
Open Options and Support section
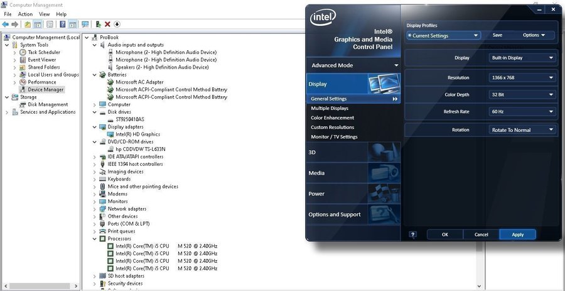click(x=353, y=214)
